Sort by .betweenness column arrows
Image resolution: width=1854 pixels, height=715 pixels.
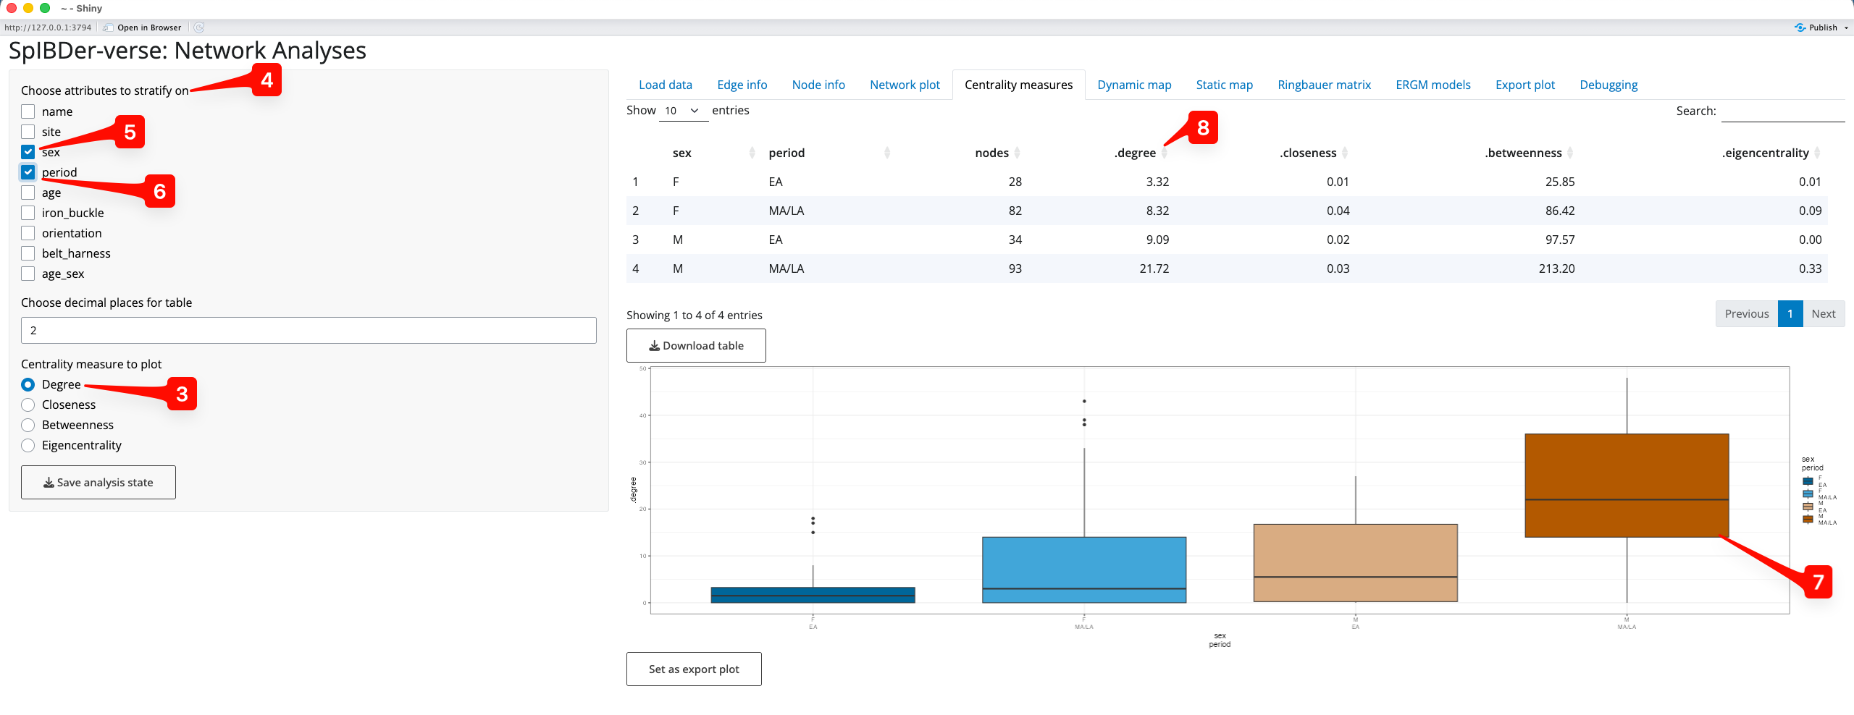1569,153
